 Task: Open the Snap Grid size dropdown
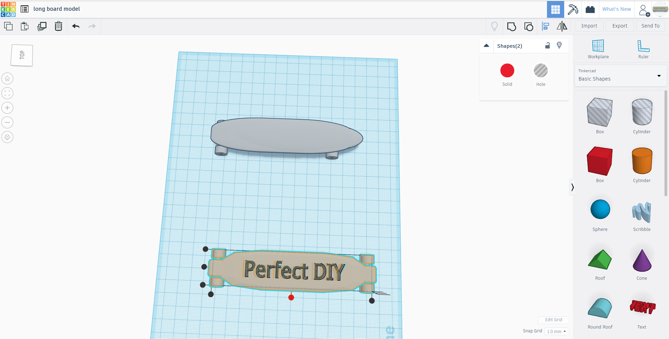556,331
